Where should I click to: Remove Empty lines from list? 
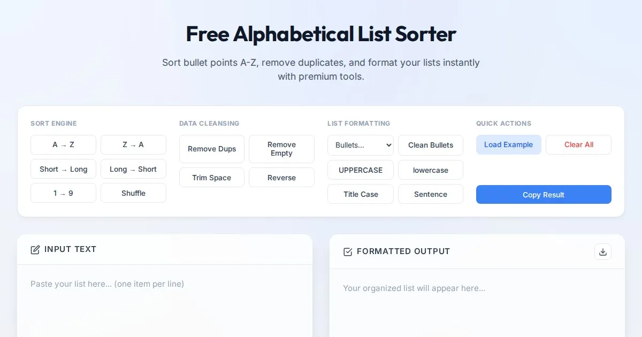click(281, 149)
